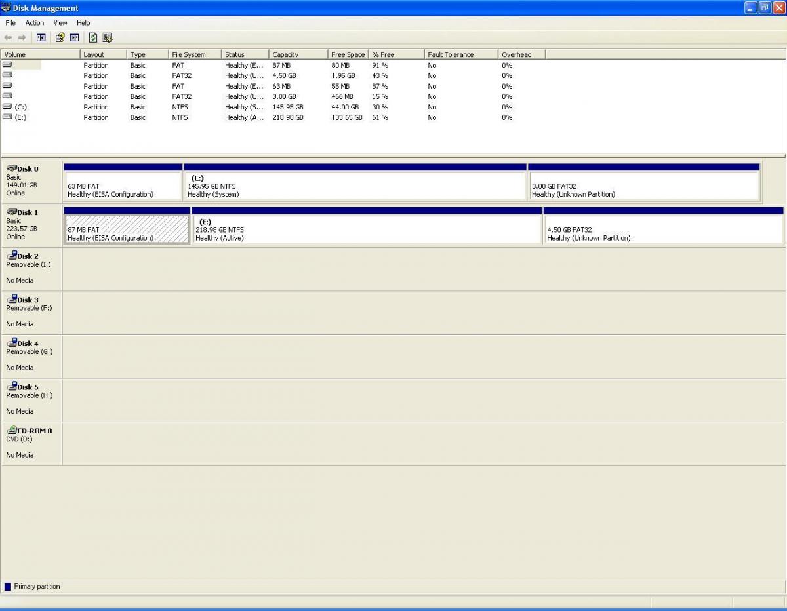
Task: Click the Disk 2 No Media text
Action: [20, 281]
